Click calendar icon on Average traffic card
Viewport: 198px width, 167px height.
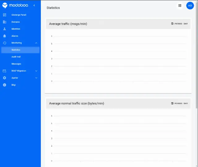tap(172, 24)
